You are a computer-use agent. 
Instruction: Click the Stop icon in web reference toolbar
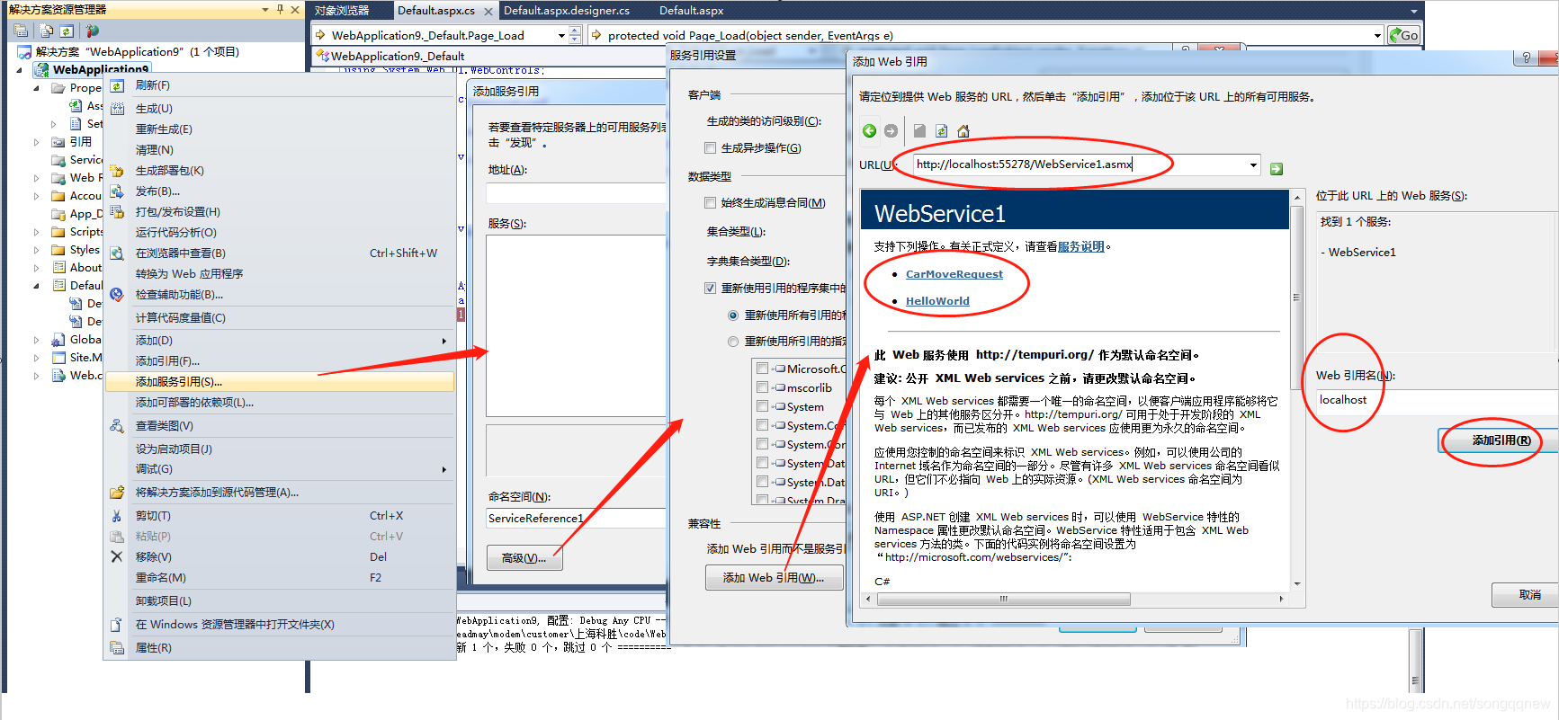point(919,131)
